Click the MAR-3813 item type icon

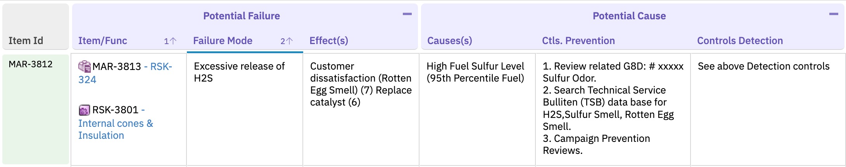click(x=85, y=66)
